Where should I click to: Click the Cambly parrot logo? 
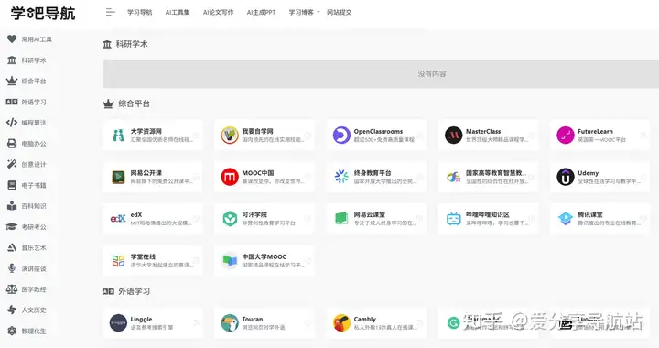tap(341, 323)
